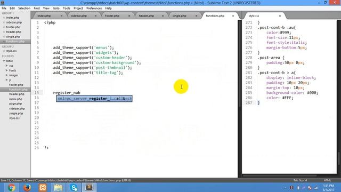Screen dimensions: 341x192
Task: Open the View menu
Action: [x=46, y=9]
